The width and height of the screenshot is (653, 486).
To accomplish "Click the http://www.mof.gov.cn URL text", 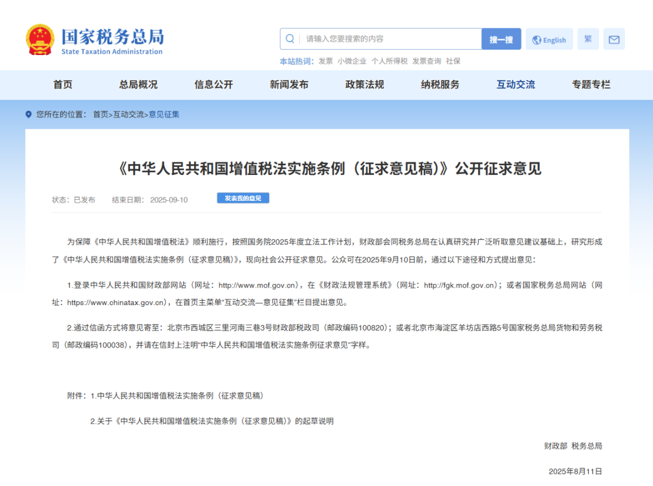I will (x=258, y=285).
